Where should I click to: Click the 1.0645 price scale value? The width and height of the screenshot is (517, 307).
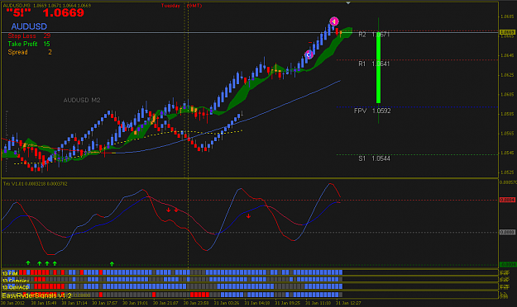click(x=507, y=55)
